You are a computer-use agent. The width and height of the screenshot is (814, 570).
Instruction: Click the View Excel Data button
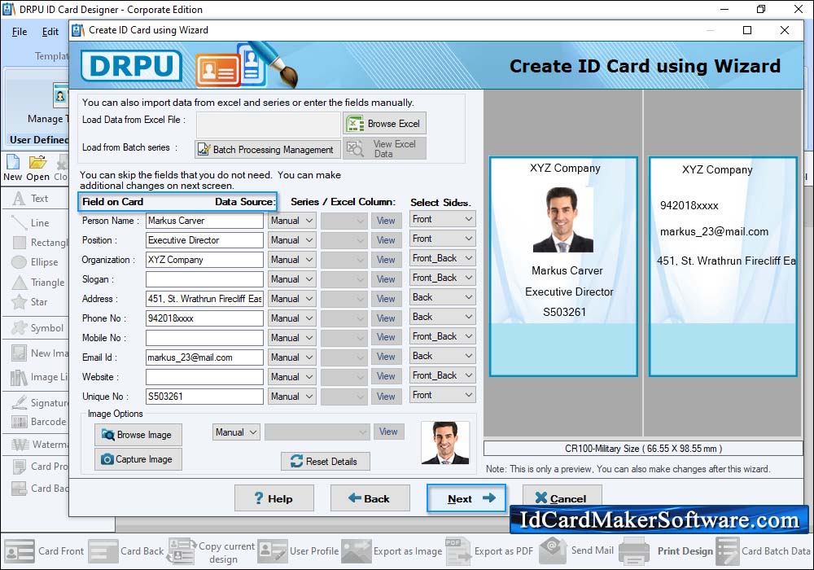pos(384,148)
